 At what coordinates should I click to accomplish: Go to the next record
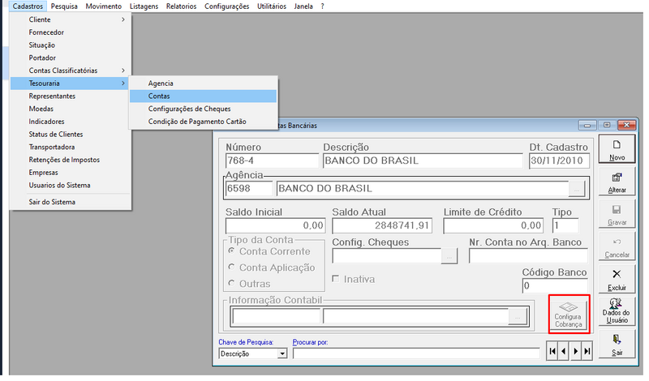pyautogui.click(x=575, y=351)
